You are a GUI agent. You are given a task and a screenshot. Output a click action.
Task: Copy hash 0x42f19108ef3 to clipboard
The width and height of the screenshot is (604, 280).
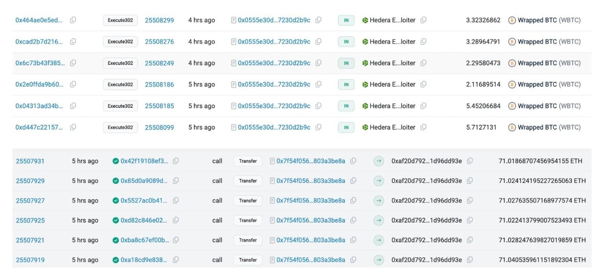coord(176,161)
